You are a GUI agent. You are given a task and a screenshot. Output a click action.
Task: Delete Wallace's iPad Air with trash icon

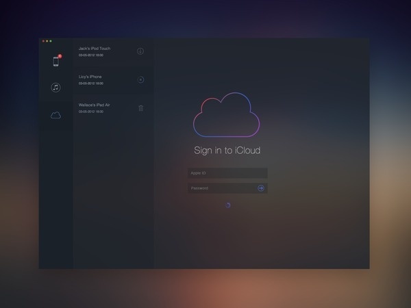coord(140,108)
